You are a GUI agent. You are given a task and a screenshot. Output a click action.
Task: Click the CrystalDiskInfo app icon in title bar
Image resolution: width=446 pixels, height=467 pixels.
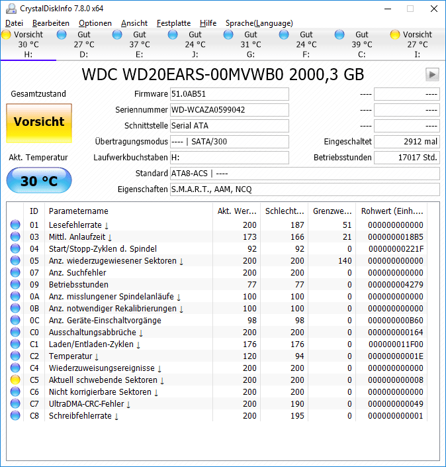tap(11, 9)
